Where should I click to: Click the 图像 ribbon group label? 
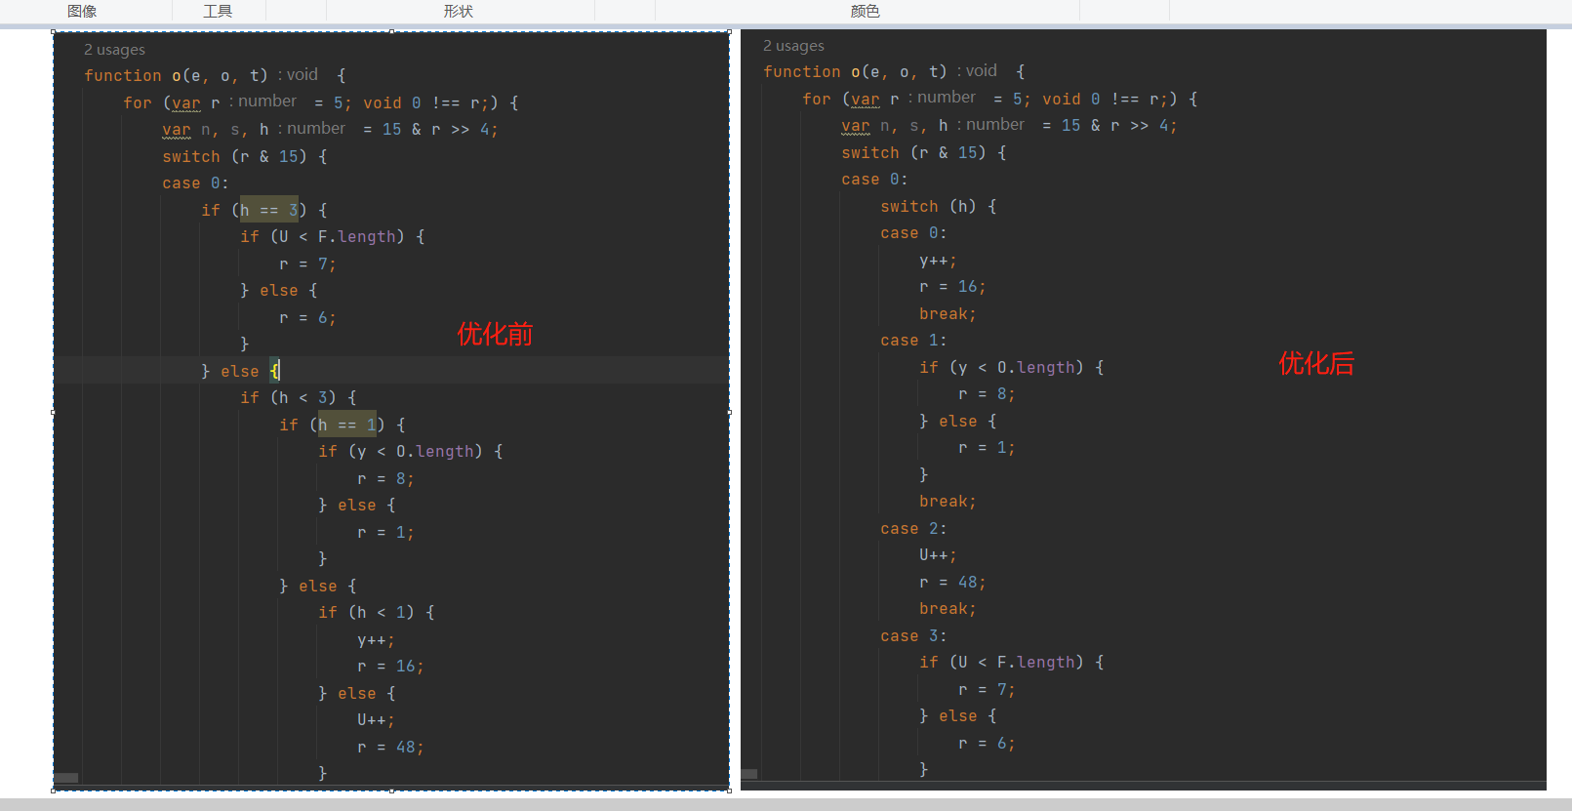82,11
